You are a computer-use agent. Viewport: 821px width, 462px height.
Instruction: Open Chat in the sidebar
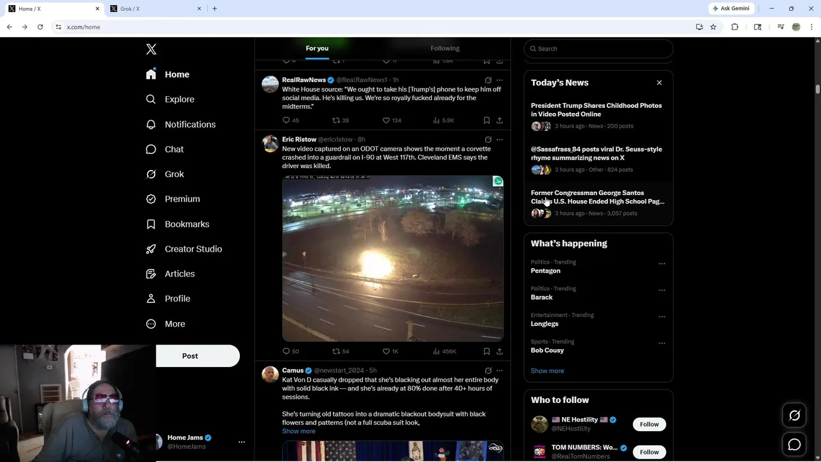pyautogui.click(x=165, y=149)
